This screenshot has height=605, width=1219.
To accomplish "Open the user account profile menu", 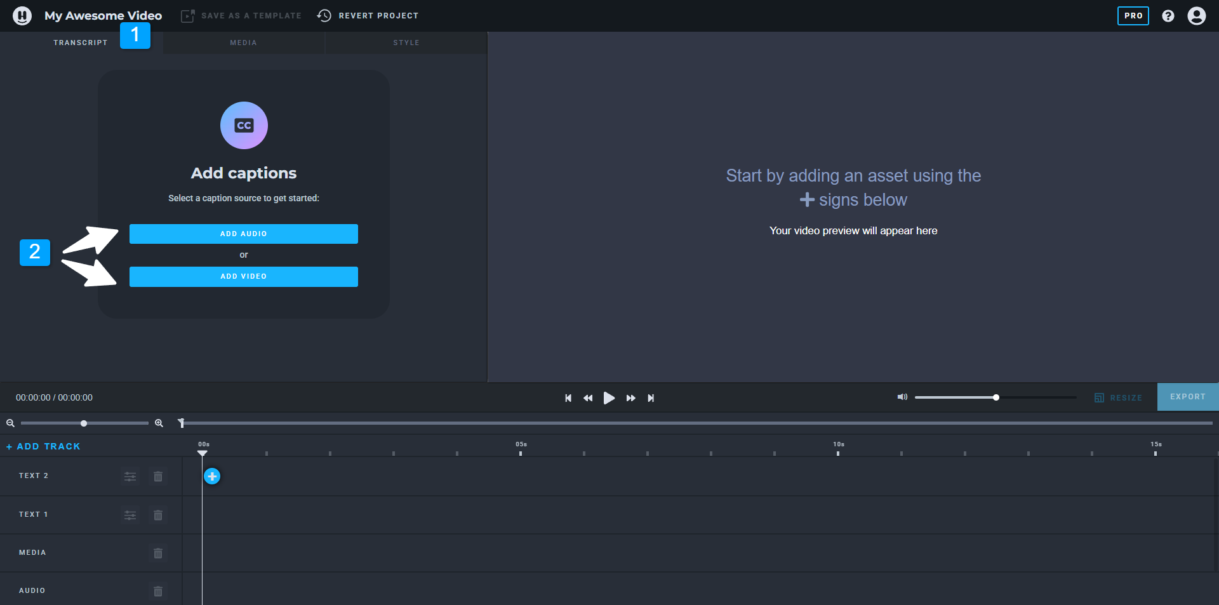I will pyautogui.click(x=1197, y=16).
